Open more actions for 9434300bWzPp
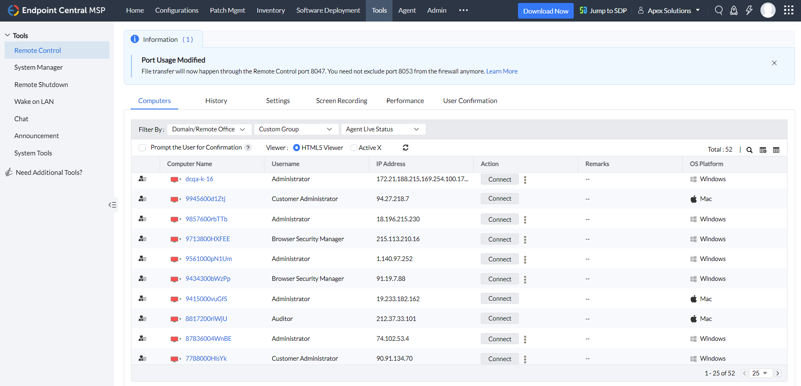 (x=525, y=279)
